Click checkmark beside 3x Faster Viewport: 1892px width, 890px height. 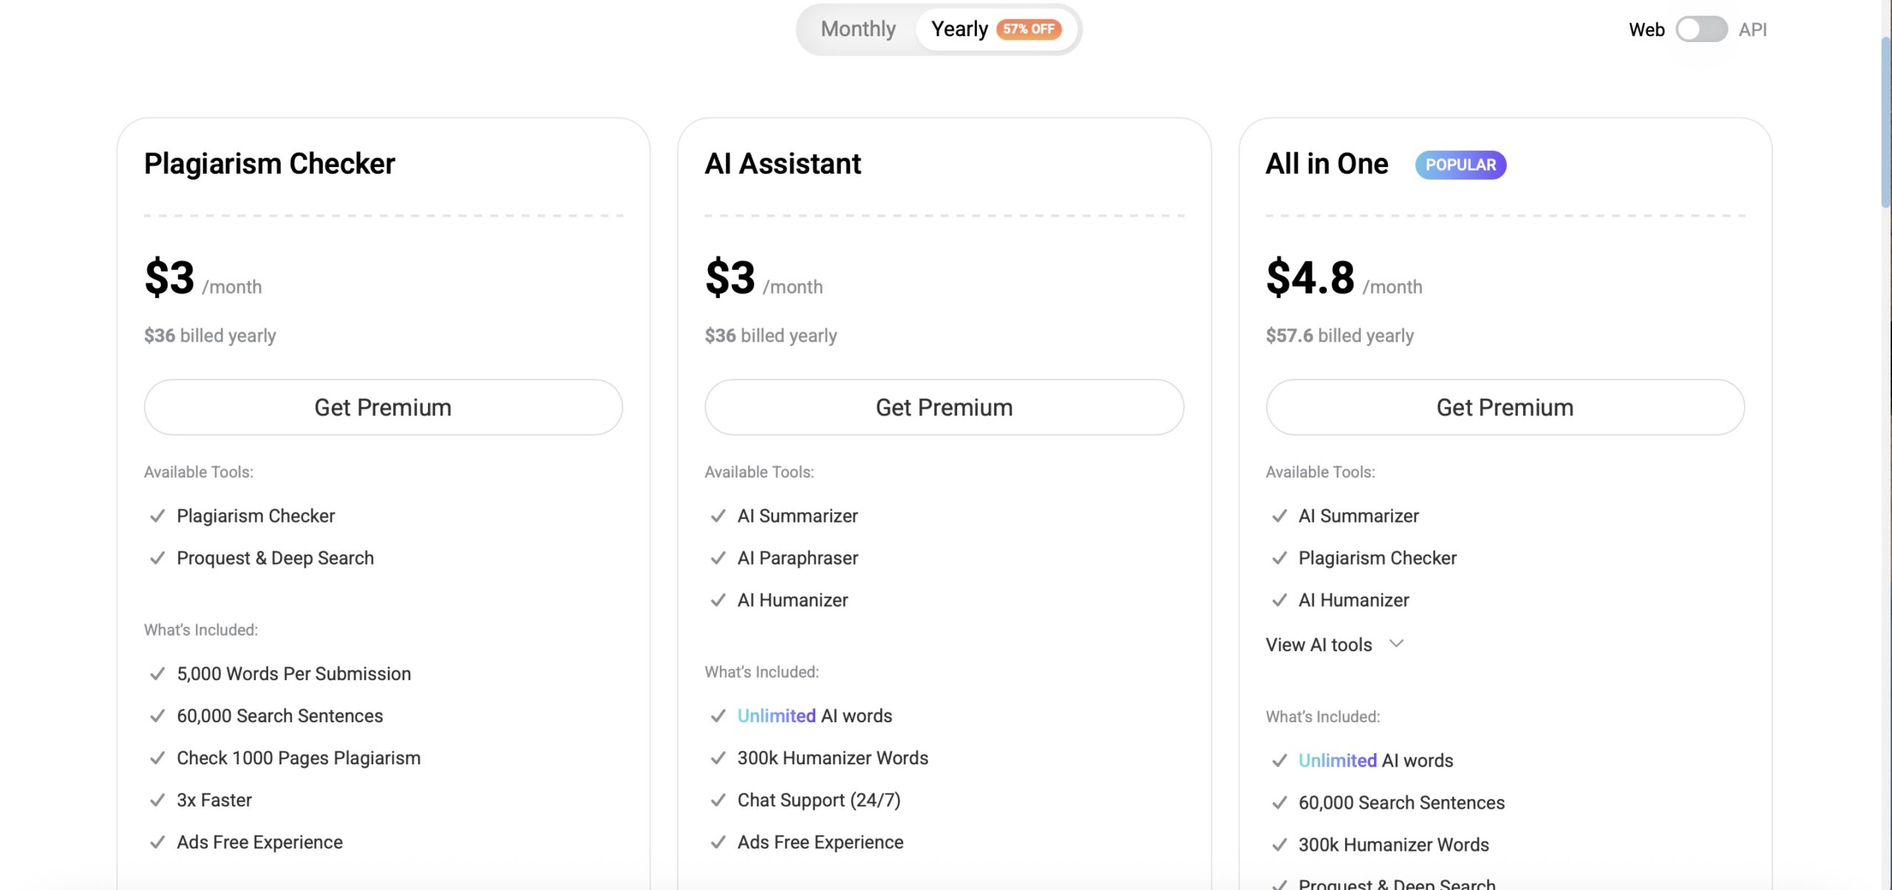(157, 800)
